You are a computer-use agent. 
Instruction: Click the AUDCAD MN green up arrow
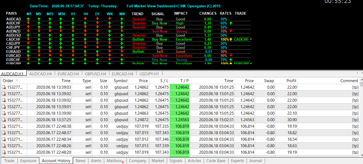122,19
